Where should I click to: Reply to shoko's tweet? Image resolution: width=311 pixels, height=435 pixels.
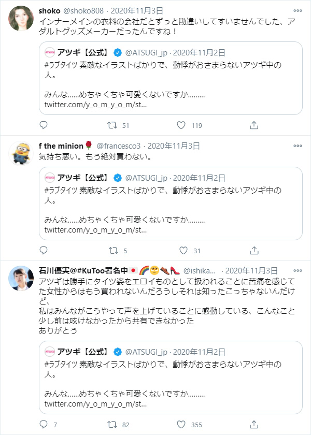click(44, 125)
